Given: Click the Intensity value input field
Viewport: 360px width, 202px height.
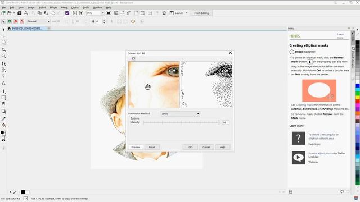Looking at the screenshot, I should click(x=226, y=122).
